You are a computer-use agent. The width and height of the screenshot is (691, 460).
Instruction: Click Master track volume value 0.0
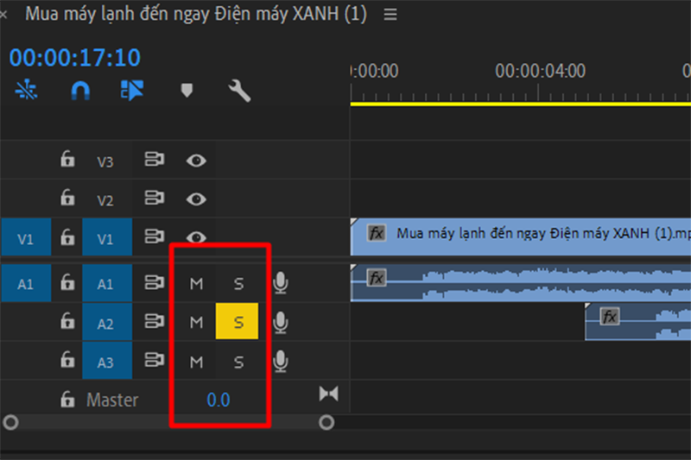coord(219,400)
